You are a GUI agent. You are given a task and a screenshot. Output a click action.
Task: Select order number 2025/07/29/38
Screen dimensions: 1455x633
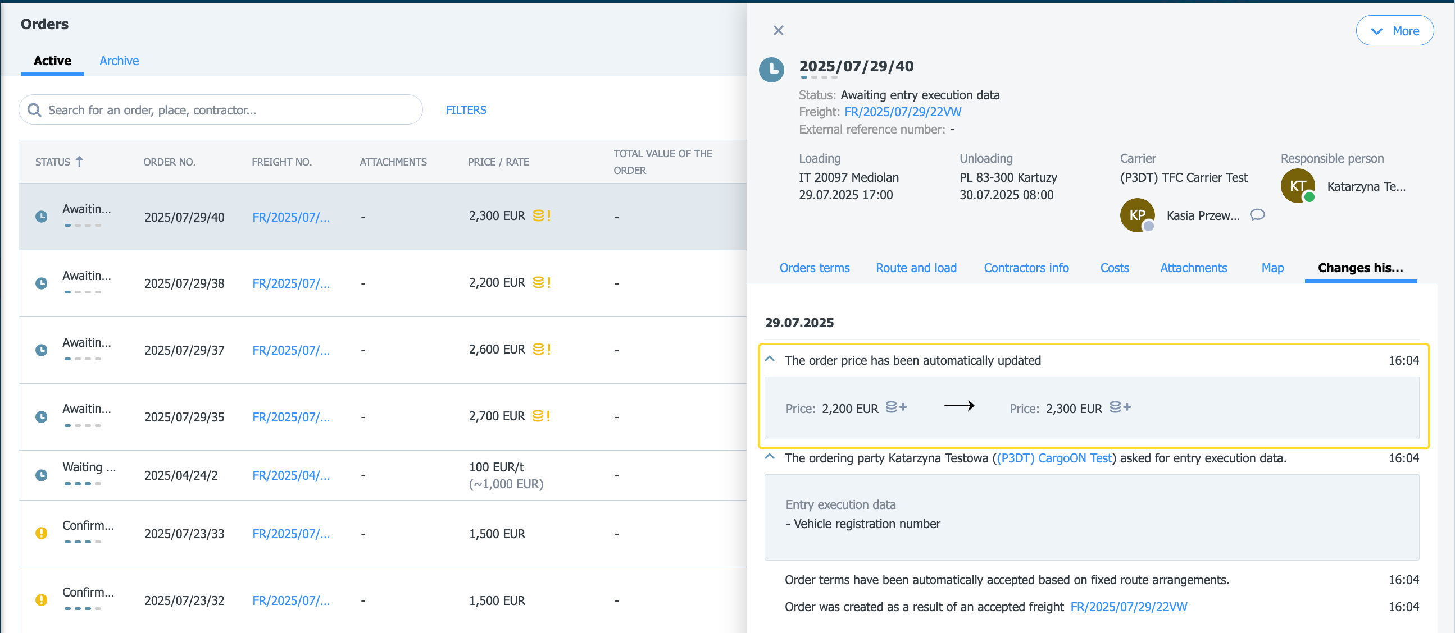(184, 283)
